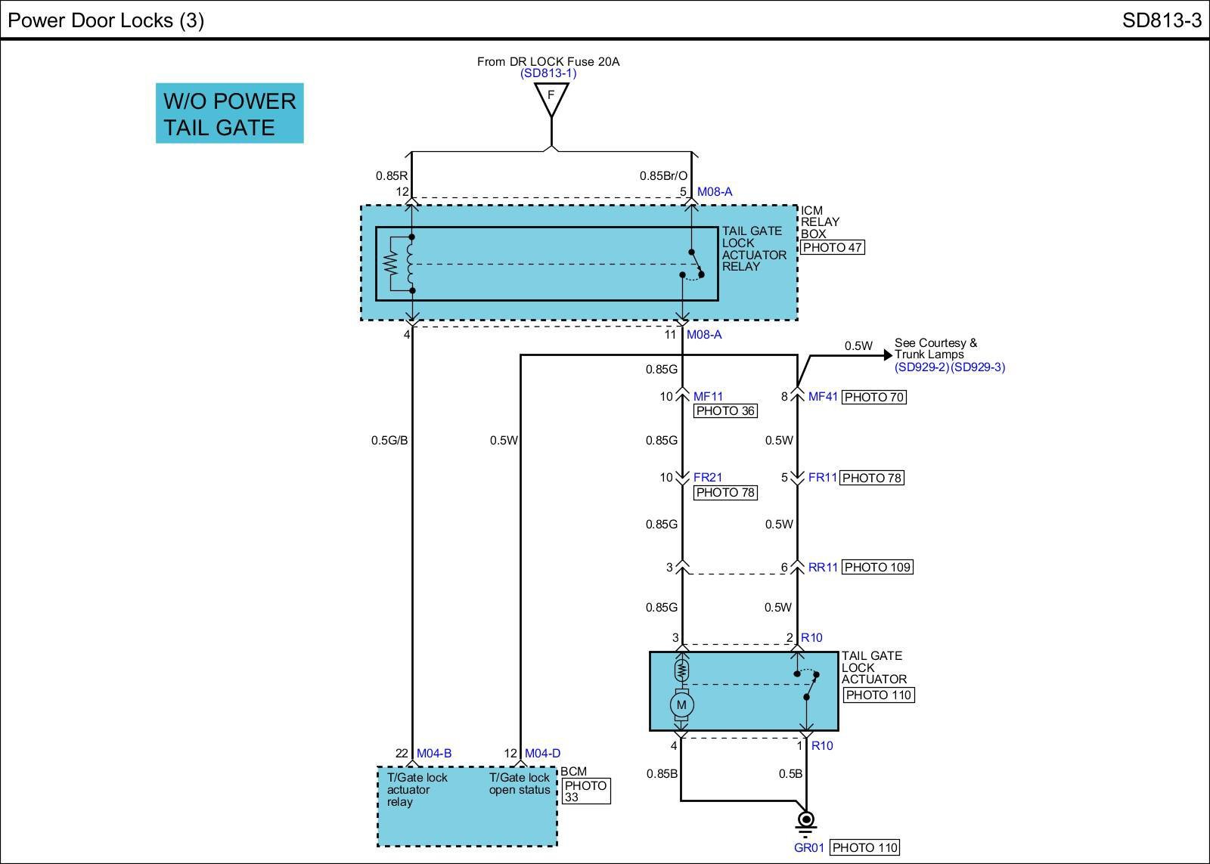Open the M04-B connector reference
Viewport: 1210px width, 864px height.
434,753
